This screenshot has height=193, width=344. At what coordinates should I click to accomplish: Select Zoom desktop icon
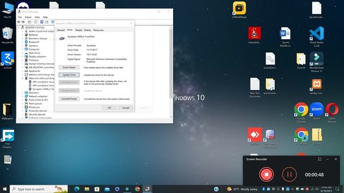click(317, 111)
